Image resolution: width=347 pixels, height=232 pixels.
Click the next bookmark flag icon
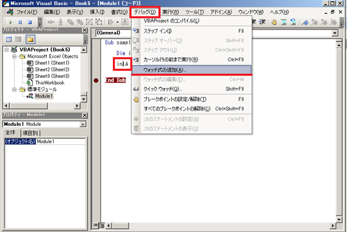pos(315,22)
